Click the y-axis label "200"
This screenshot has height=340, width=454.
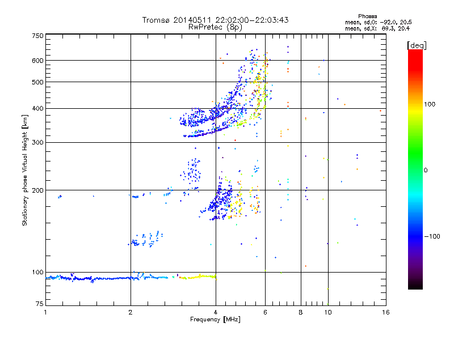tap(37, 190)
